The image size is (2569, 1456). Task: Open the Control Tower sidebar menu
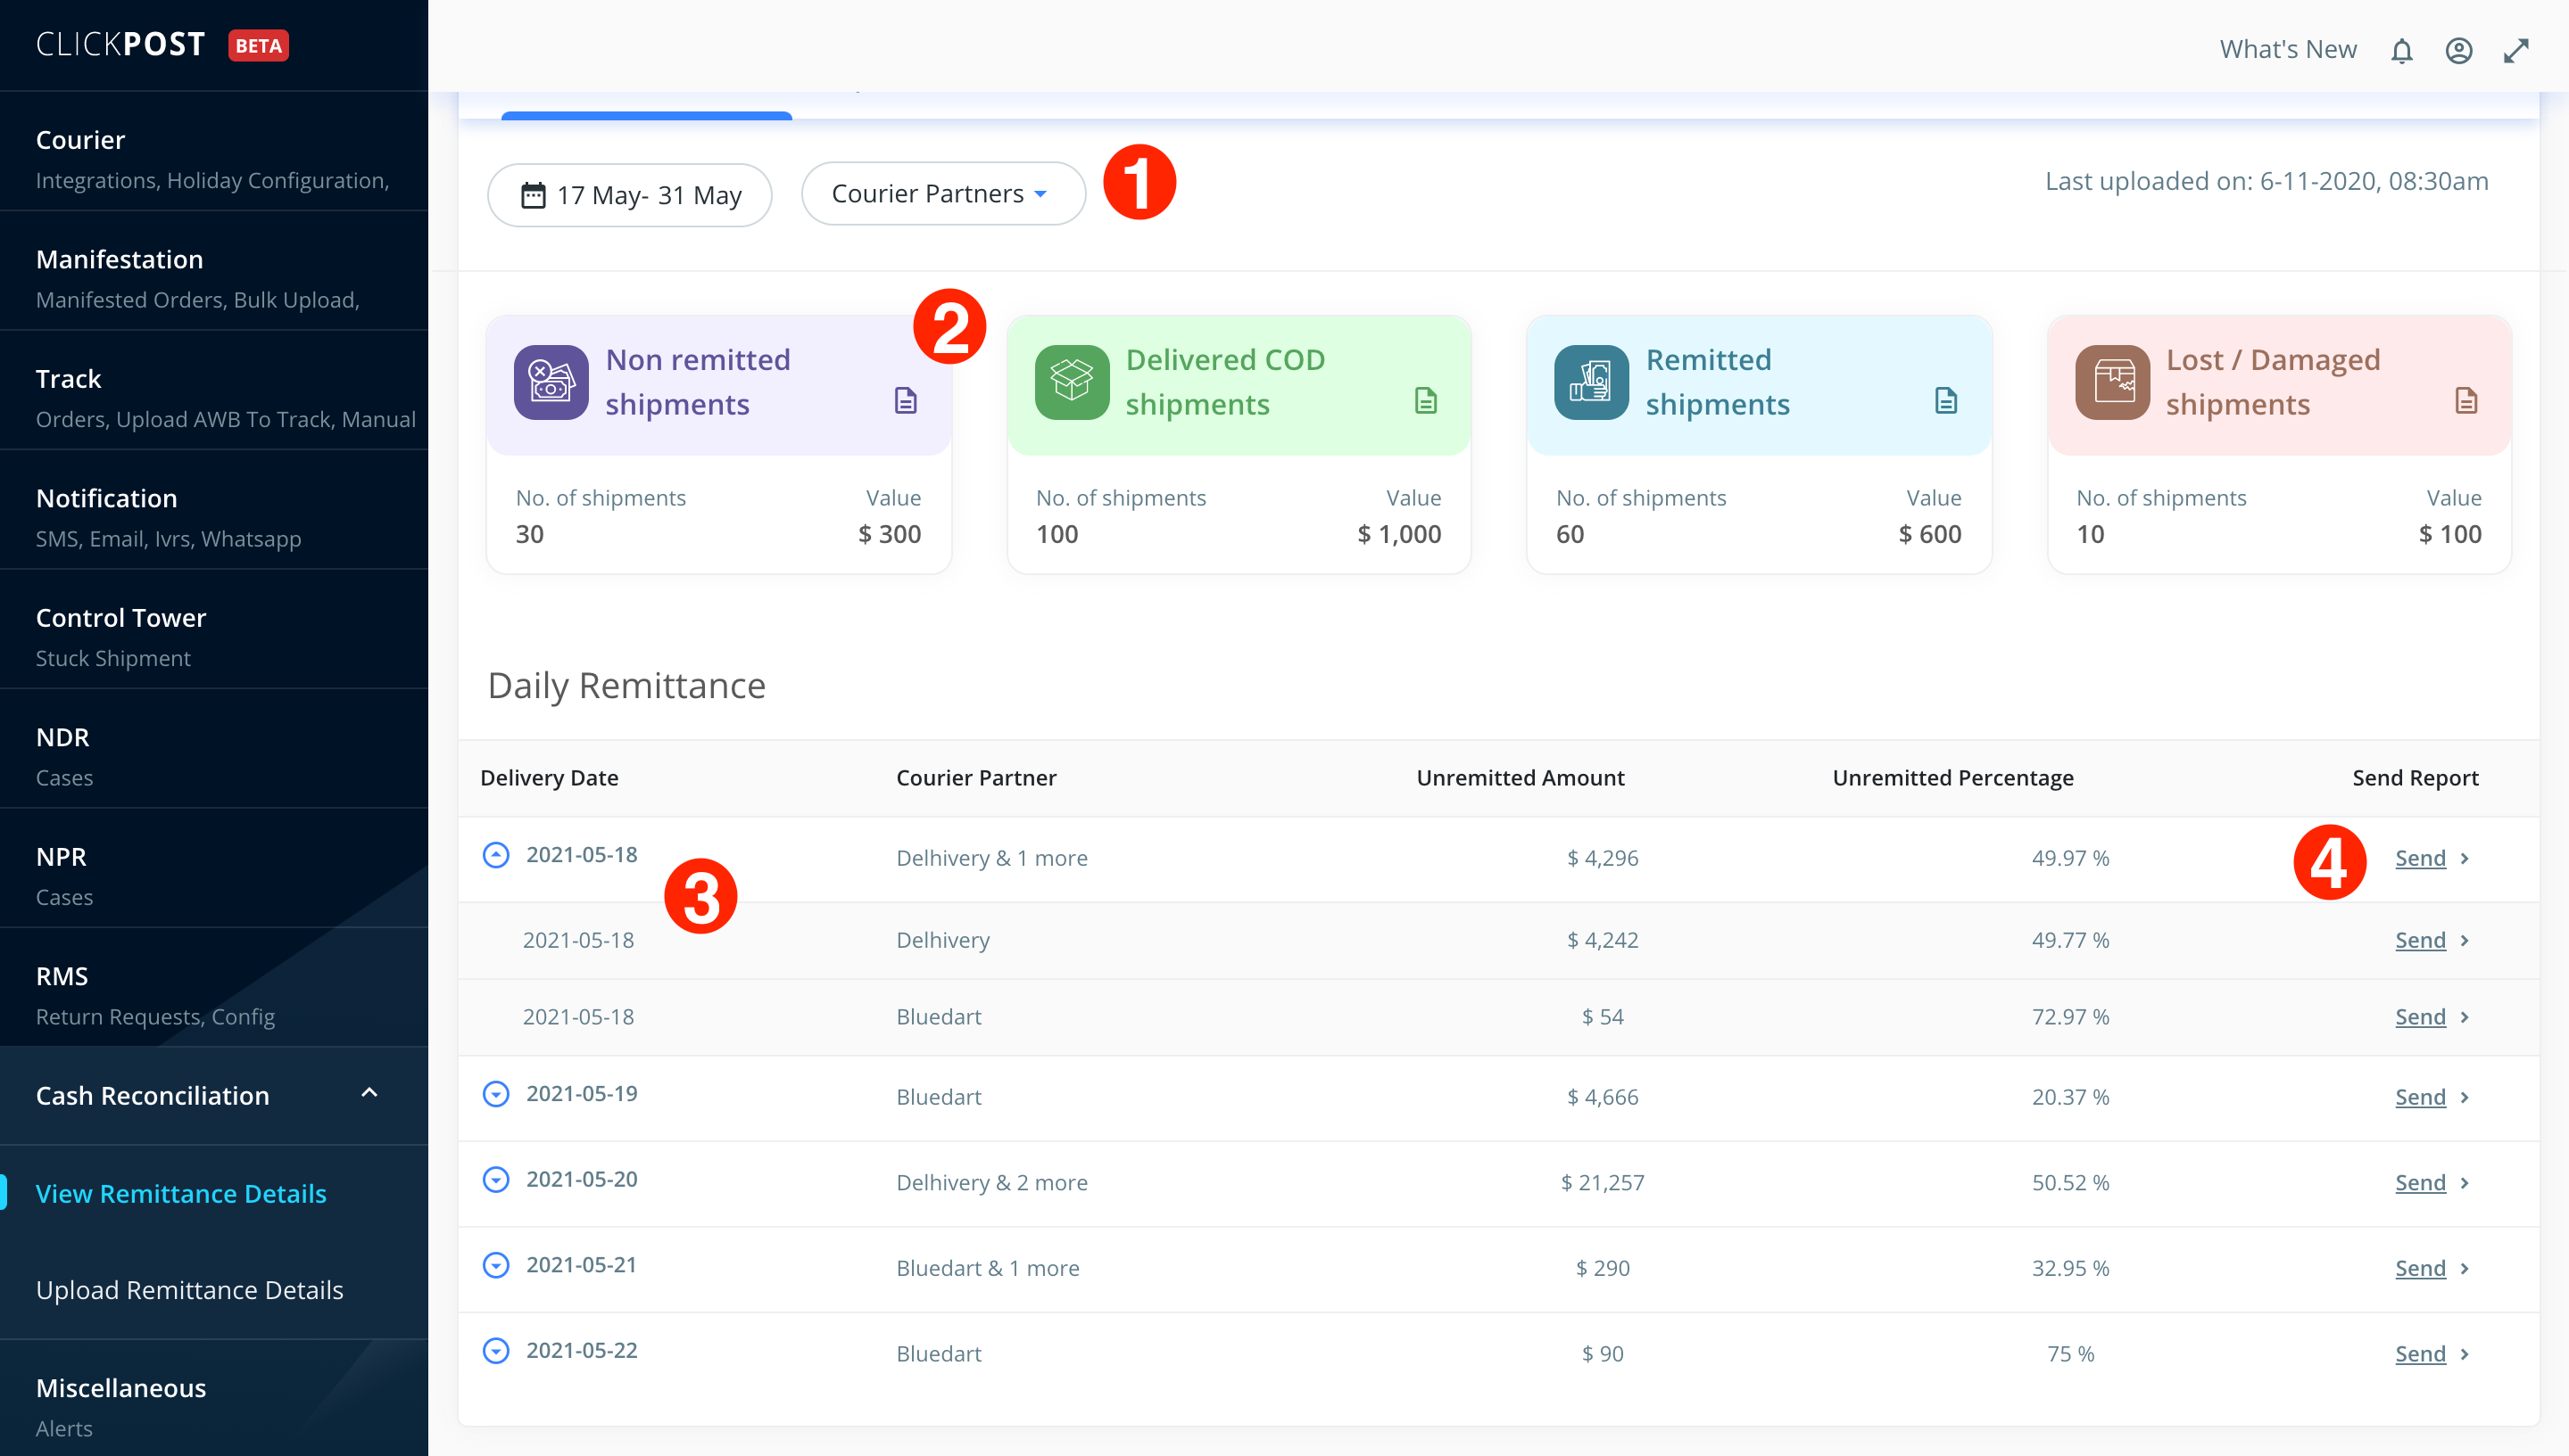(x=214, y=636)
